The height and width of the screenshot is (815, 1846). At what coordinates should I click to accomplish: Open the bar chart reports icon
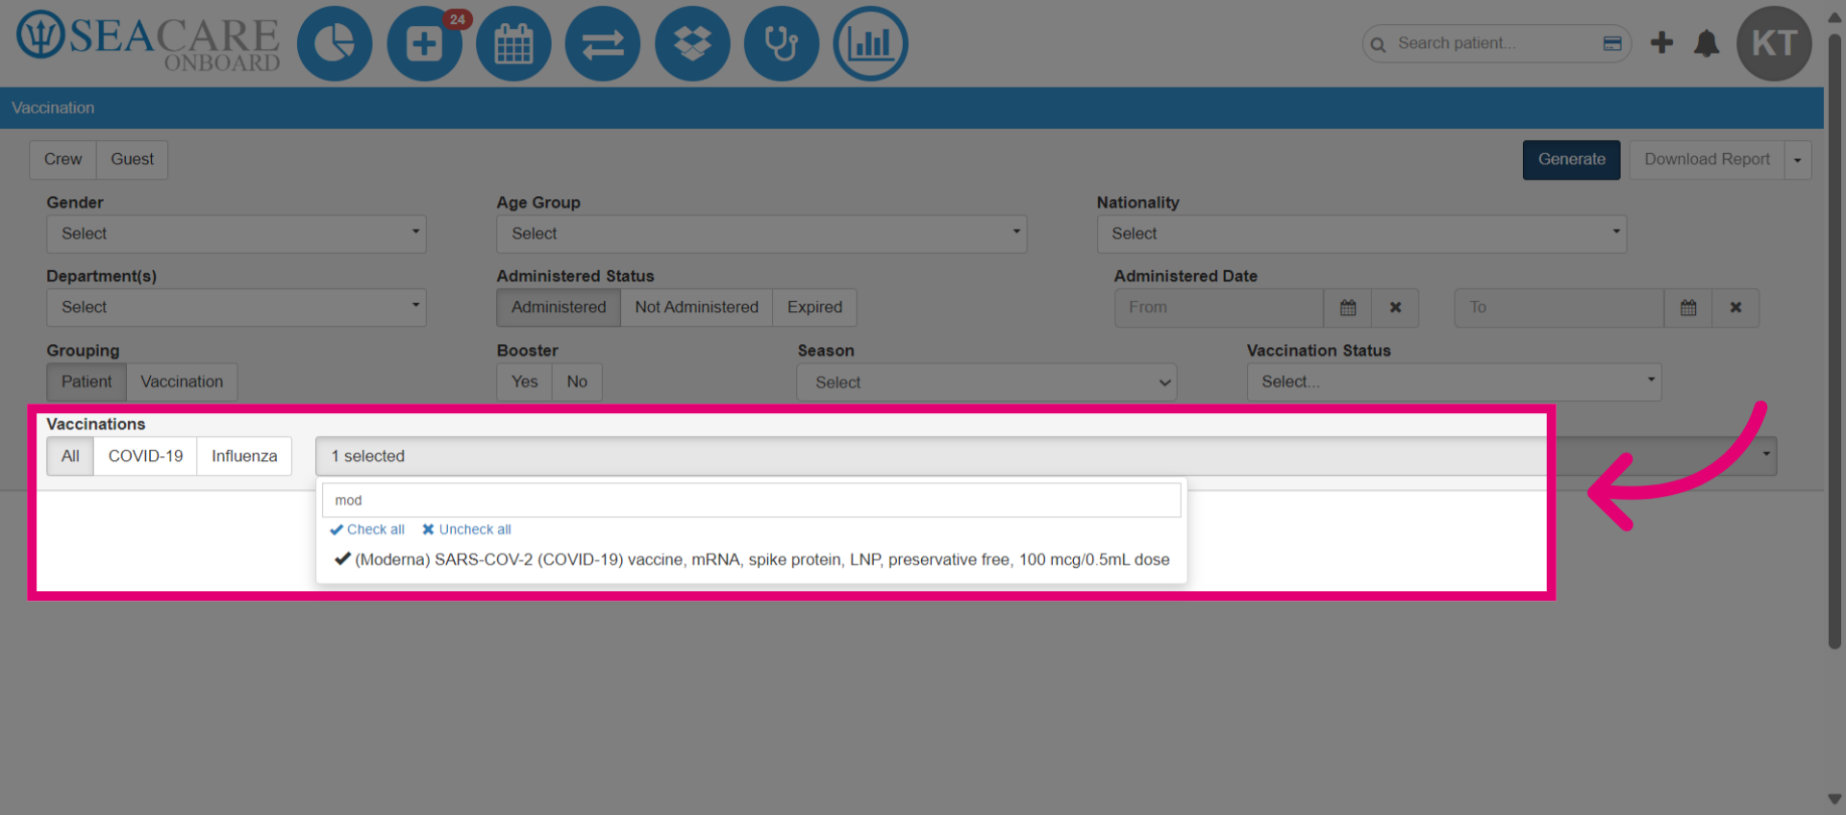click(x=871, y=44)
